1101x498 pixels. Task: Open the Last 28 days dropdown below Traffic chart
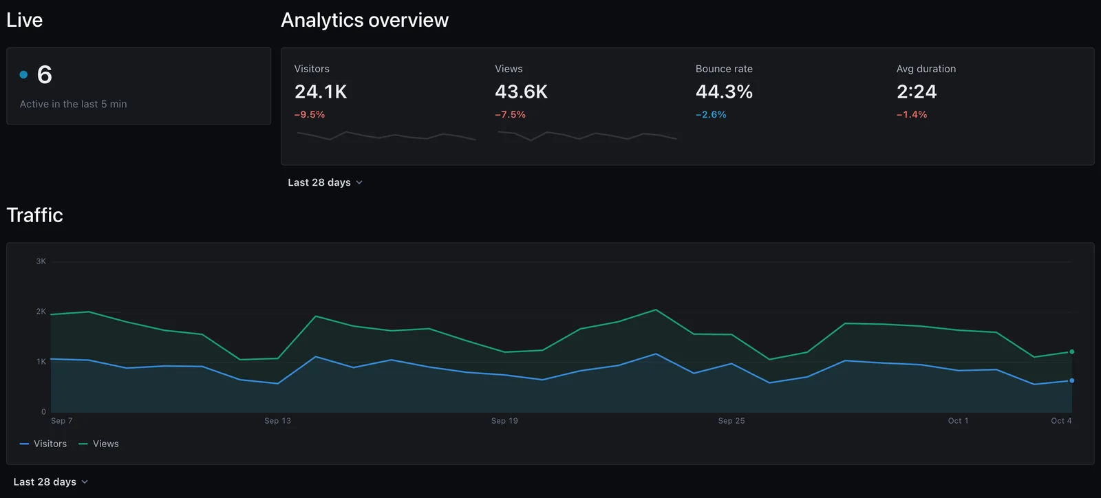pos(51,481)
